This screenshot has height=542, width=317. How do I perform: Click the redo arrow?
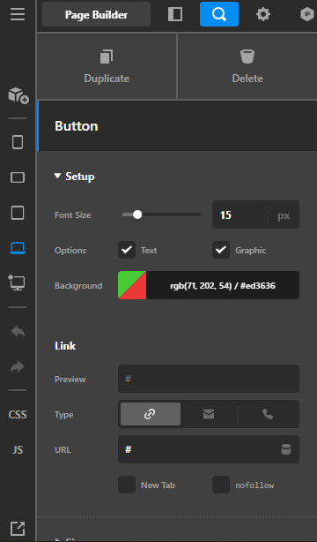click(x=18, y=366)
